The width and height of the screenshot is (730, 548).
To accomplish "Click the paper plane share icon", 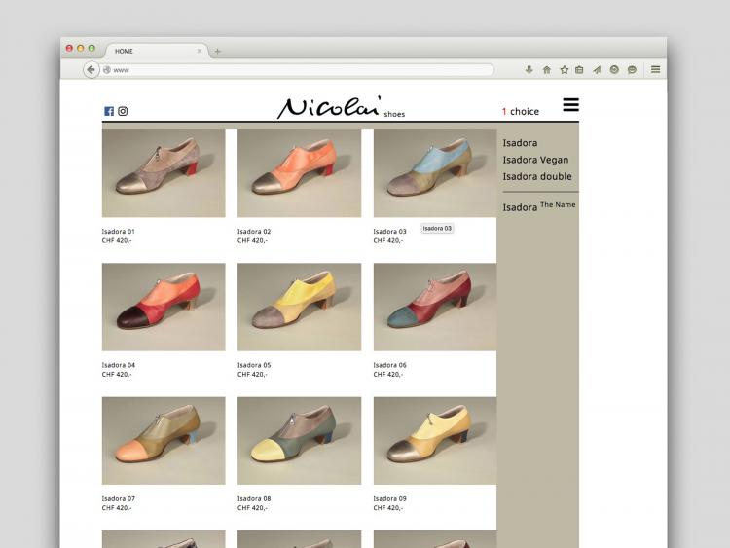I will 597,70.
